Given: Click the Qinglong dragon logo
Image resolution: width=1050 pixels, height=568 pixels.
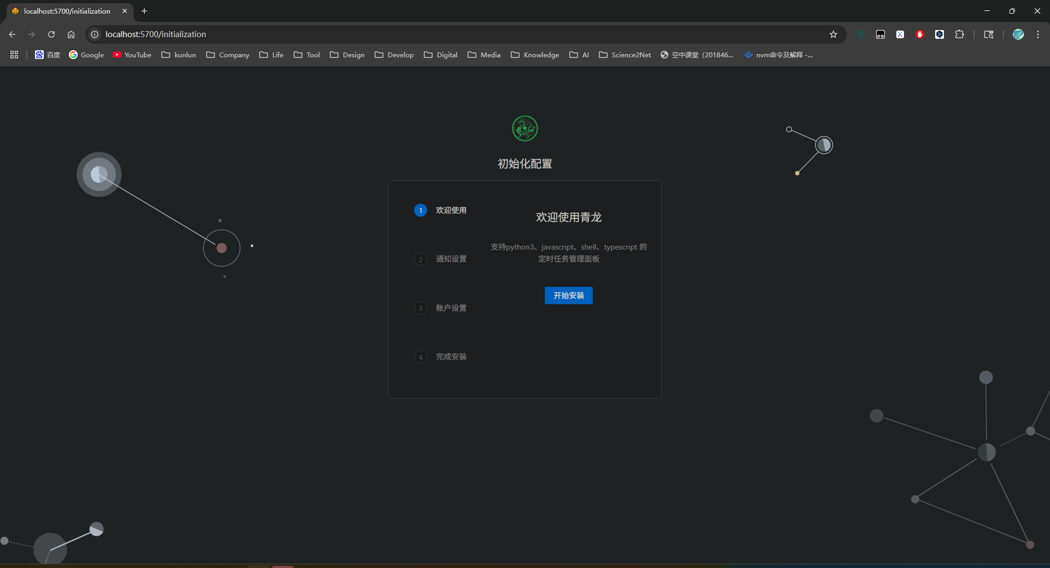Looking at the screenshot, I should pos(525,128).
